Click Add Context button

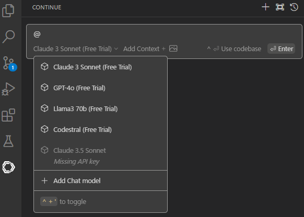tap(145, 49)
